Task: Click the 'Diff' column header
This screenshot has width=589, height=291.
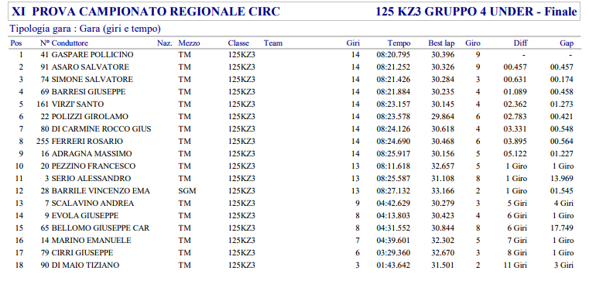Action: [x=520, y=43]
